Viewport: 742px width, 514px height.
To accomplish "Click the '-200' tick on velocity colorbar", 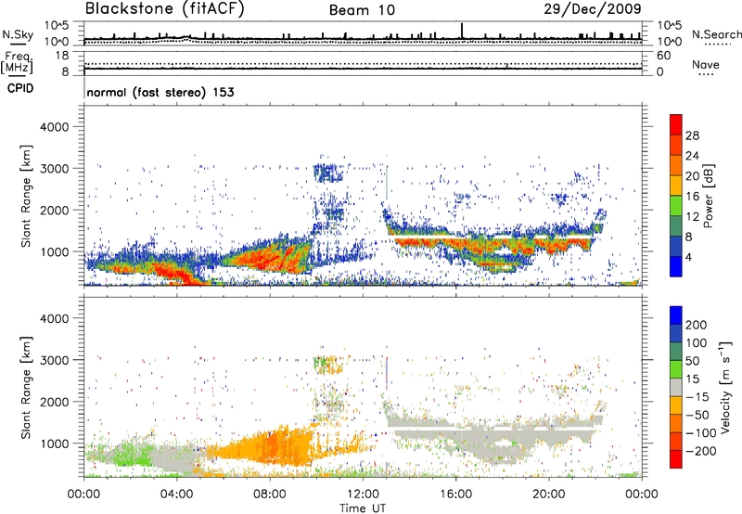I will click(x=701, y=451).
